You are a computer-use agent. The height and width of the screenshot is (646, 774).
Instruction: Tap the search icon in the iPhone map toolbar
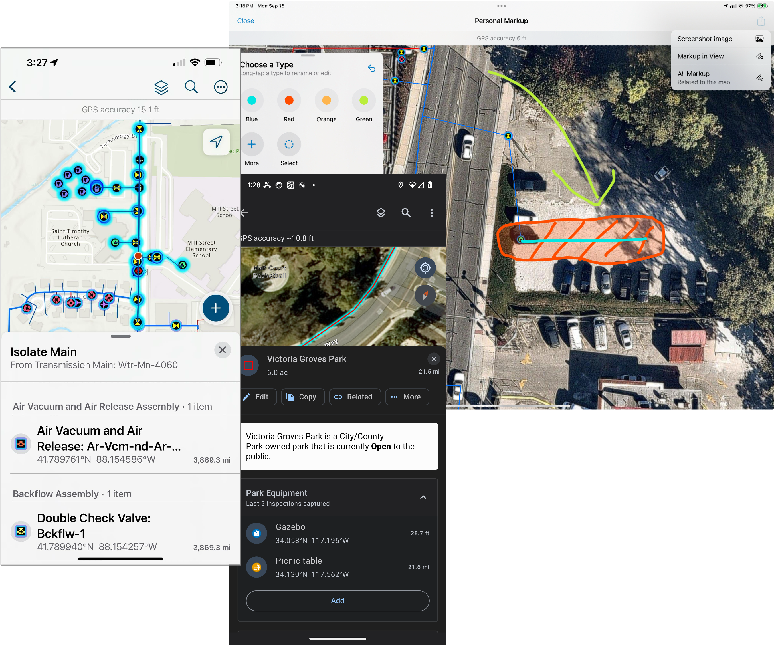click(x=191, y=87)
